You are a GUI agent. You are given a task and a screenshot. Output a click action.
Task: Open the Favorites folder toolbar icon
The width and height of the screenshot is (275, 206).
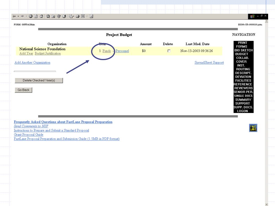pyautogui.click(x=53, y=16)
